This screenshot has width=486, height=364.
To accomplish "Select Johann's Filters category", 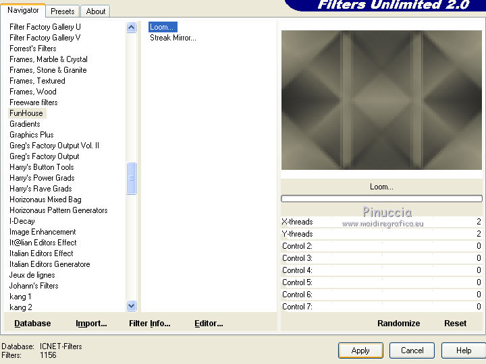I will (34, 286).
